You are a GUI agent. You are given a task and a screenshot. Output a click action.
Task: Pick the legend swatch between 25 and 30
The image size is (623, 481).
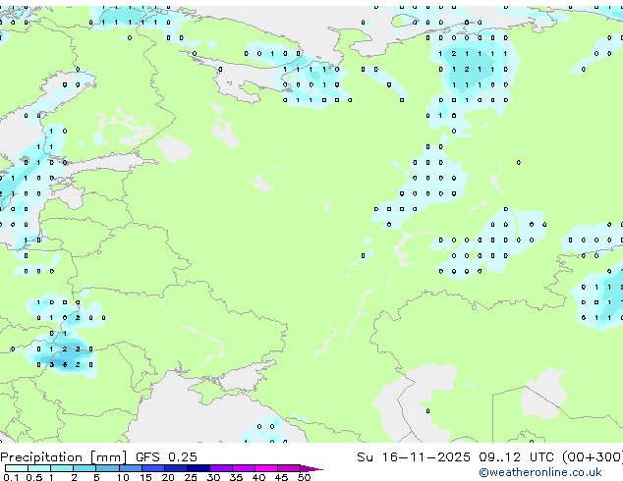[x=198, y=468]
